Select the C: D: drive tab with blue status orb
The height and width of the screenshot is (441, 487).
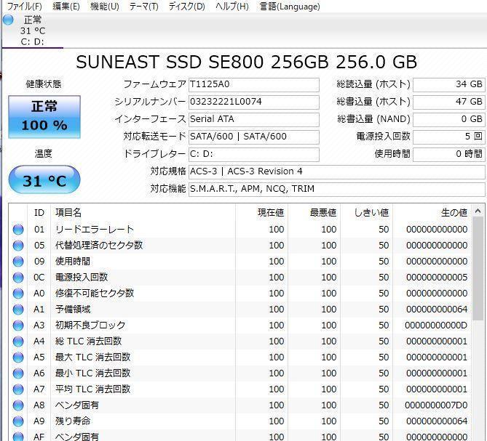coord(32,31)
